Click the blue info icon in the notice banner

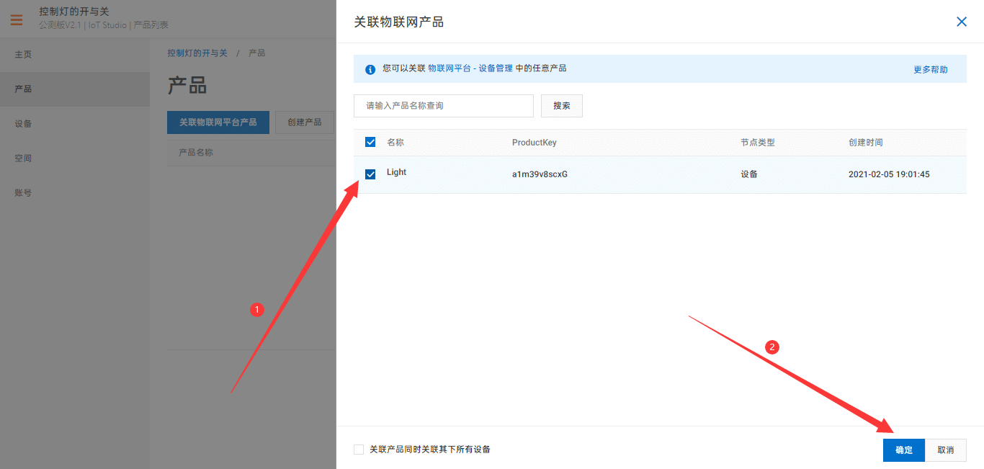(x=370, y=68)
